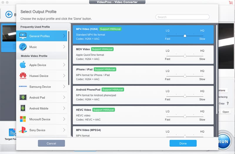Image resolution: width=235 pixels, height=154 pixels.
Task: Adjust the MP4 Video H264 quality slider
Action: [x=185, y=36]
